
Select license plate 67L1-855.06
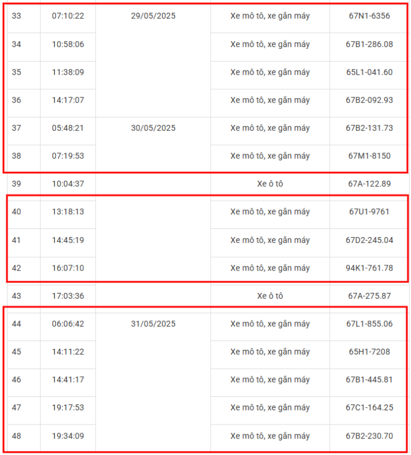[369, 324]
